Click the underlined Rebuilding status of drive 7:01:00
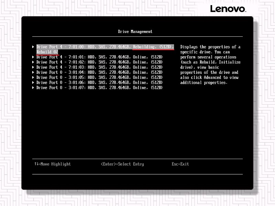 [144, 47]
